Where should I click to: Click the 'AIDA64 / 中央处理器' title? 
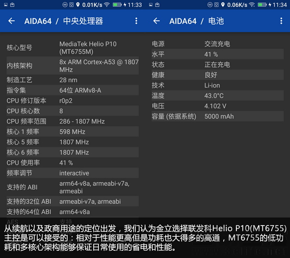pyautogui.click(x=64, y=21)
